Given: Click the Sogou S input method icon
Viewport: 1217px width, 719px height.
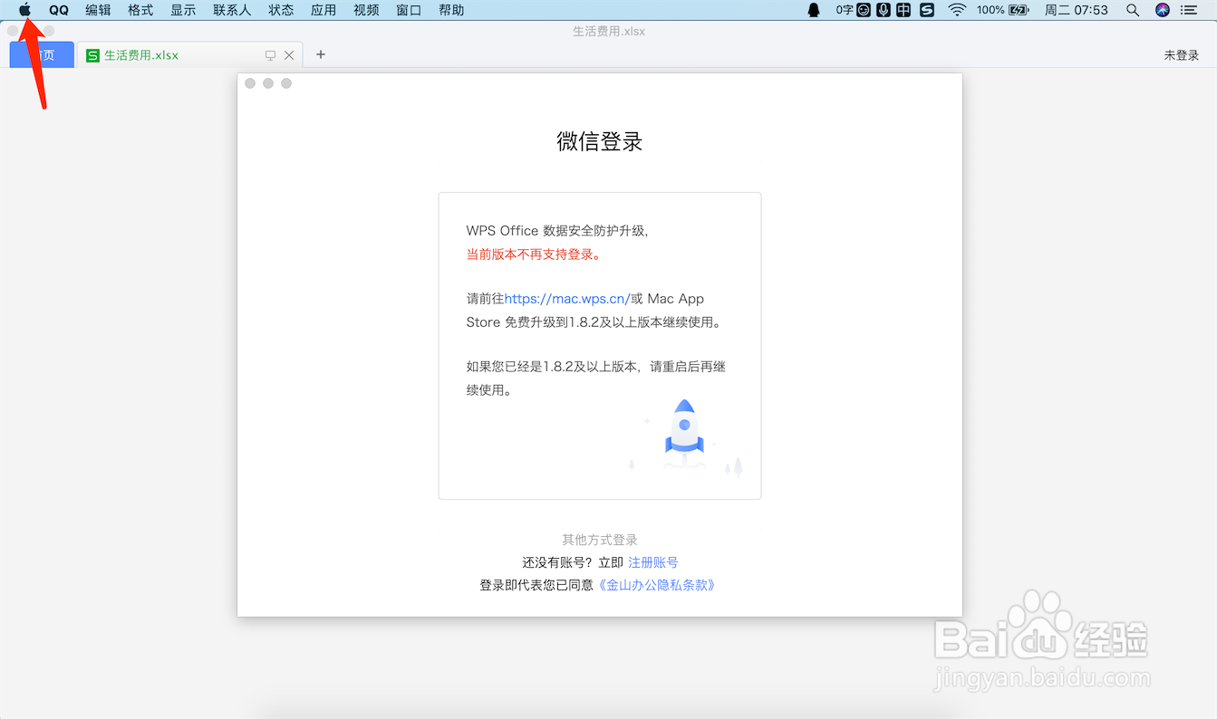Looking at the screenshot, I should click(927, 10).
